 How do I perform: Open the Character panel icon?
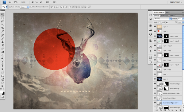[151, 47]
